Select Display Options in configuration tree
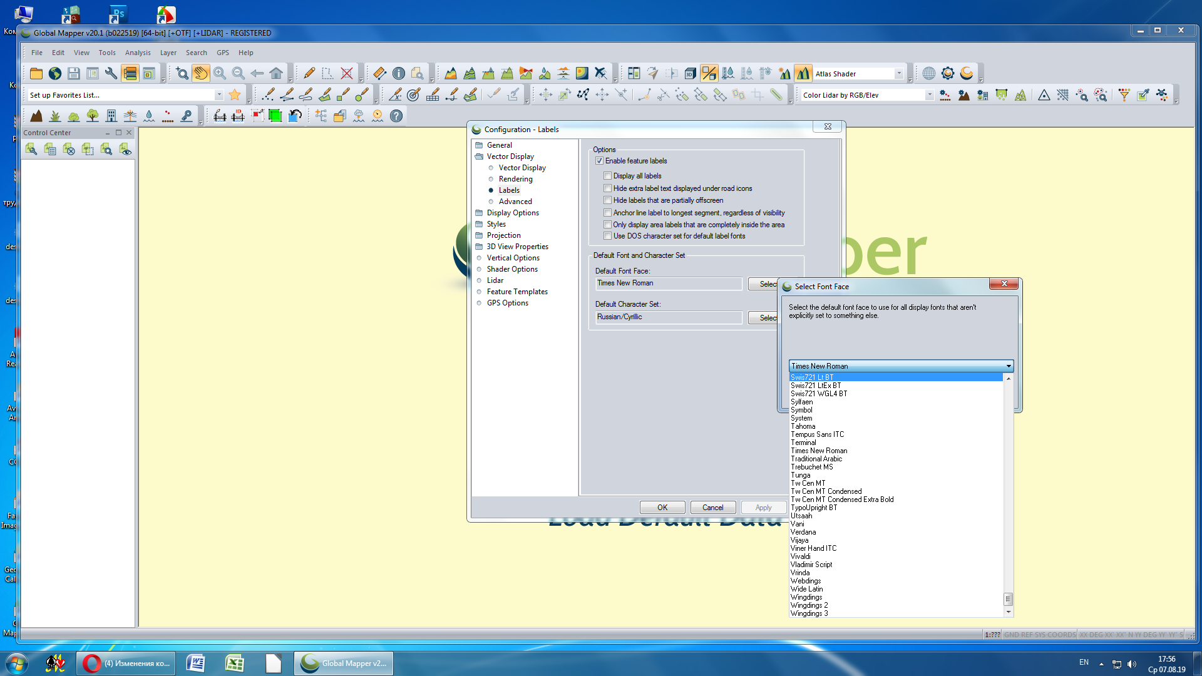The height and width of the screenshot is (676, 1202). [x=513, y=213]
